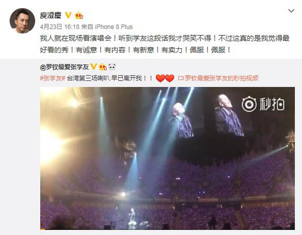Click the gold V verification badge beside 庾澄庆
Screen dimensions: 302x235
point(68,15)
